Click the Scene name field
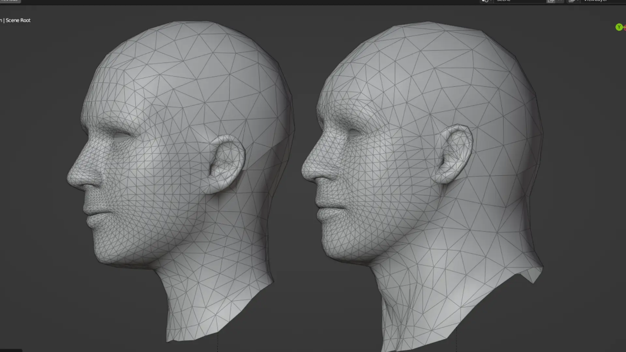 (520, 1)
